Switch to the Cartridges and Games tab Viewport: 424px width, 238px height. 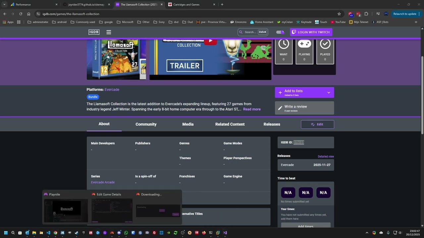[x=191, y=5]
